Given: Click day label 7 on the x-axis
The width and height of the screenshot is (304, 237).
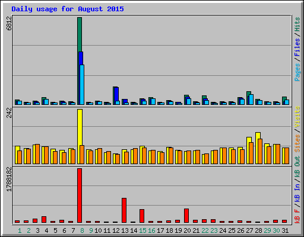Looking at the screenshot, I should pyautogui.click(x=73, y=230).
